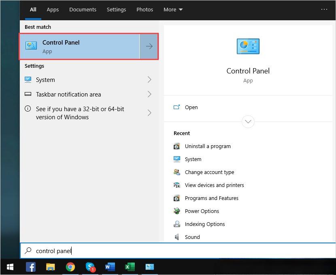
Task: Click the Sound speaker icon
Action: [x=177, y=237]
